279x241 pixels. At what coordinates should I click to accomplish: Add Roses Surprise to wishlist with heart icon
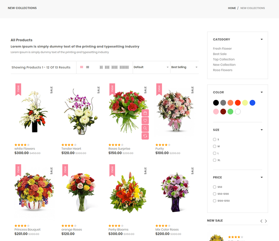click(145, 121)
